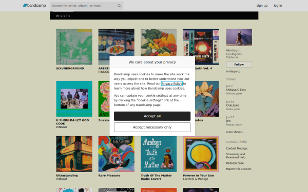Open the log in link

(278, 6)
